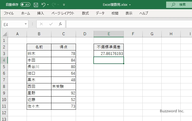Select column E header
The height and width of the screenshot is (121, 192).
click(109, 34)
